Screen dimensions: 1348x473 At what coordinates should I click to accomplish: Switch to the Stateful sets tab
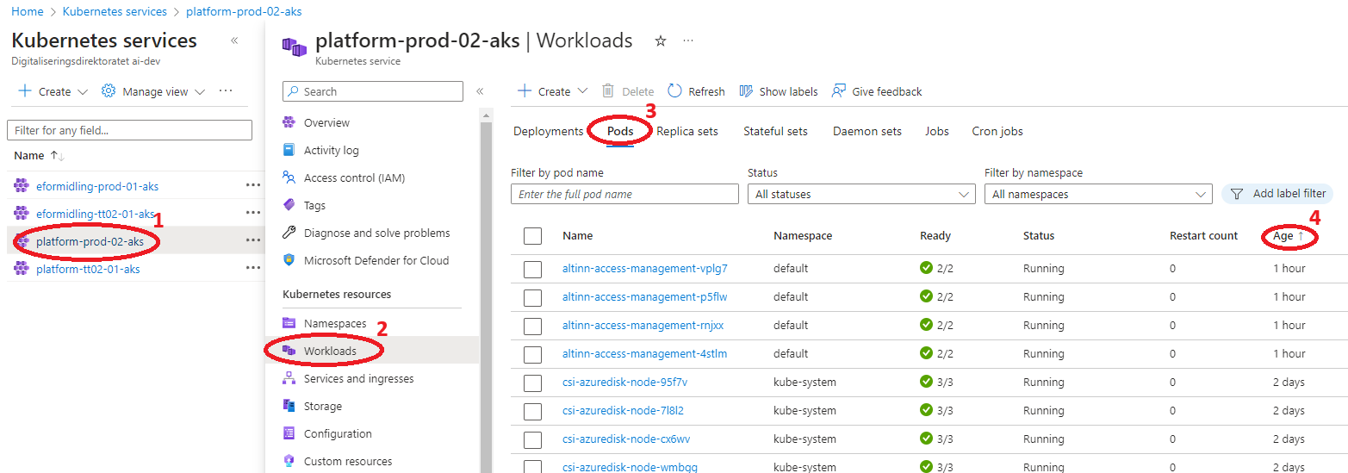775,131
